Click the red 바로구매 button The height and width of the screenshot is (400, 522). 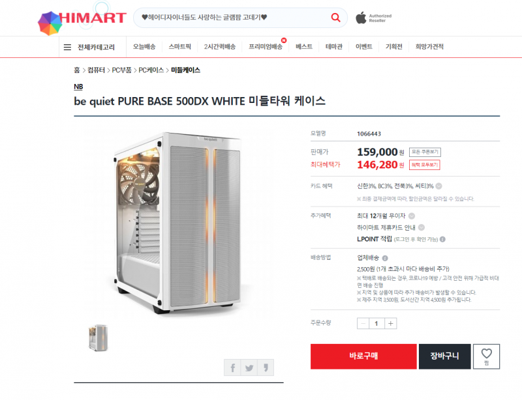pyautogui.click(x=363, y=356)
